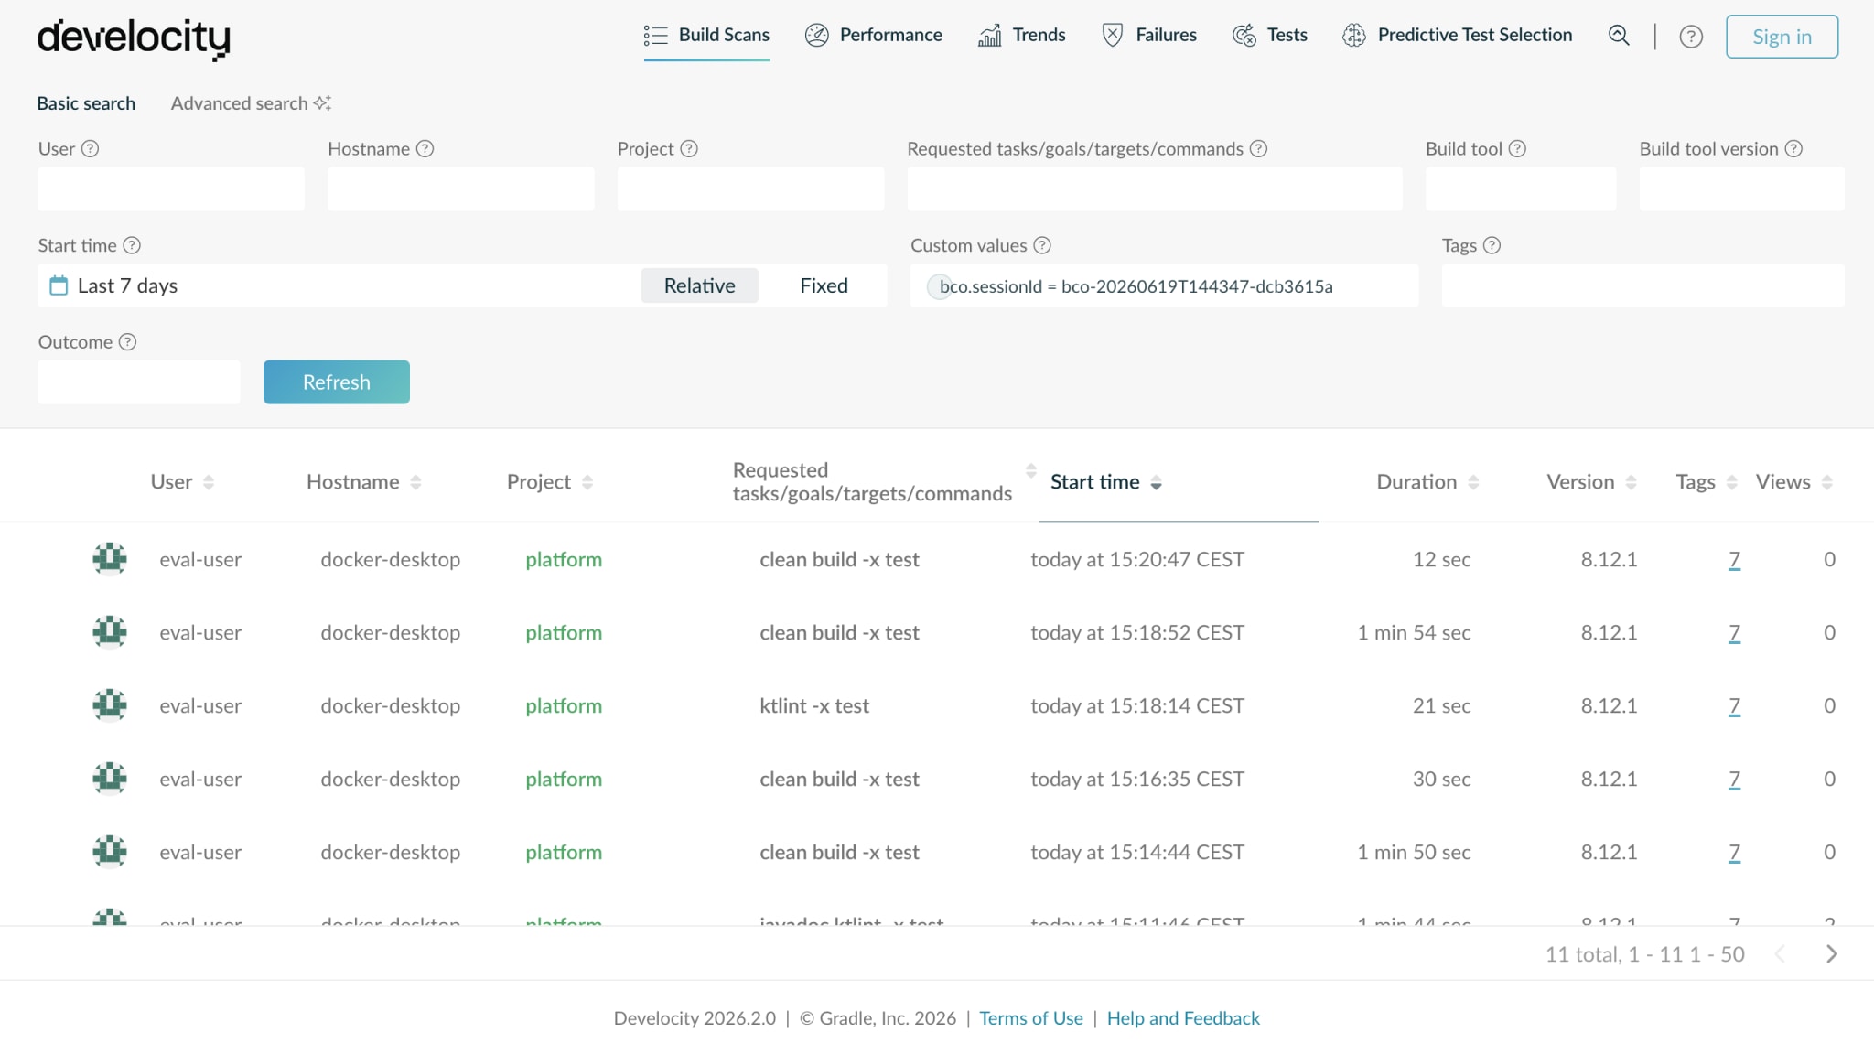Click the Start time help icon
1874x1054 pixels.
click(132, 245)
